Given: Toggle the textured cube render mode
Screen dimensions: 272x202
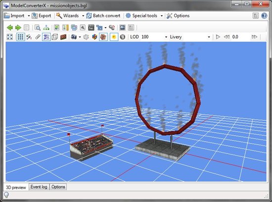Looking at the screenshot, I should pyautogui.click(x=103, y=37).
